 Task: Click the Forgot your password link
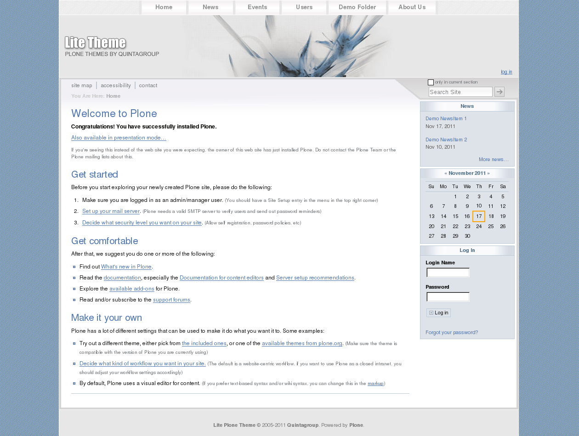coord(452,332)
